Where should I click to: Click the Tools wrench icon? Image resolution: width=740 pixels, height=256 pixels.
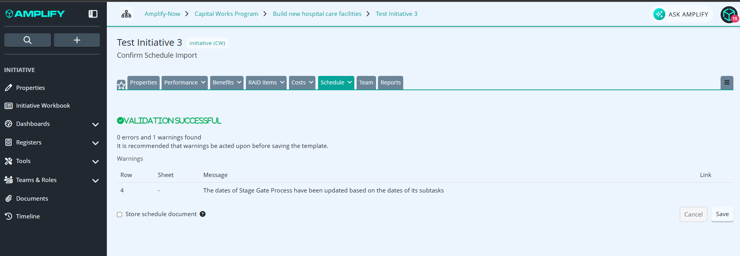[9, 161]
